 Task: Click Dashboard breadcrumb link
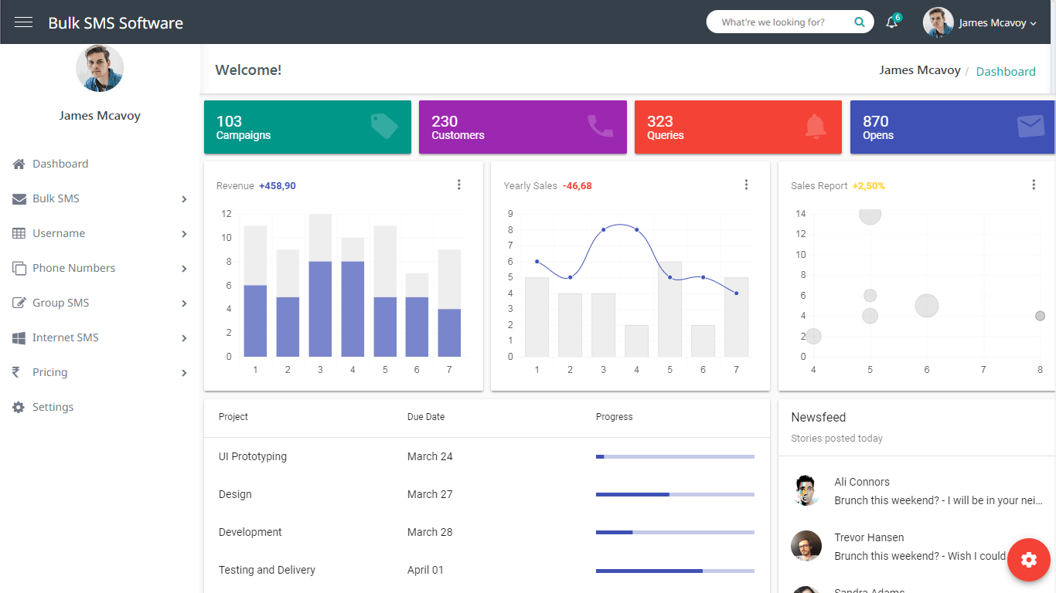pos(1006,71)
